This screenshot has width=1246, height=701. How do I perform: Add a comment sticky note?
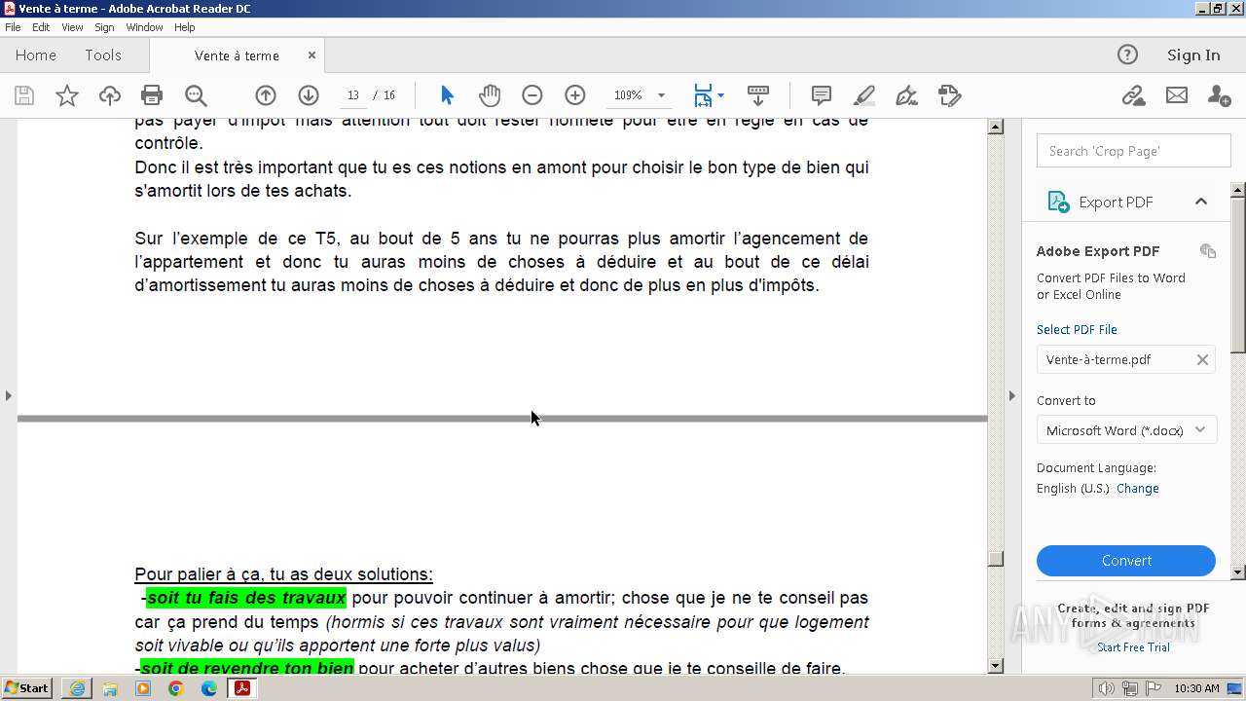click(822, 95)
